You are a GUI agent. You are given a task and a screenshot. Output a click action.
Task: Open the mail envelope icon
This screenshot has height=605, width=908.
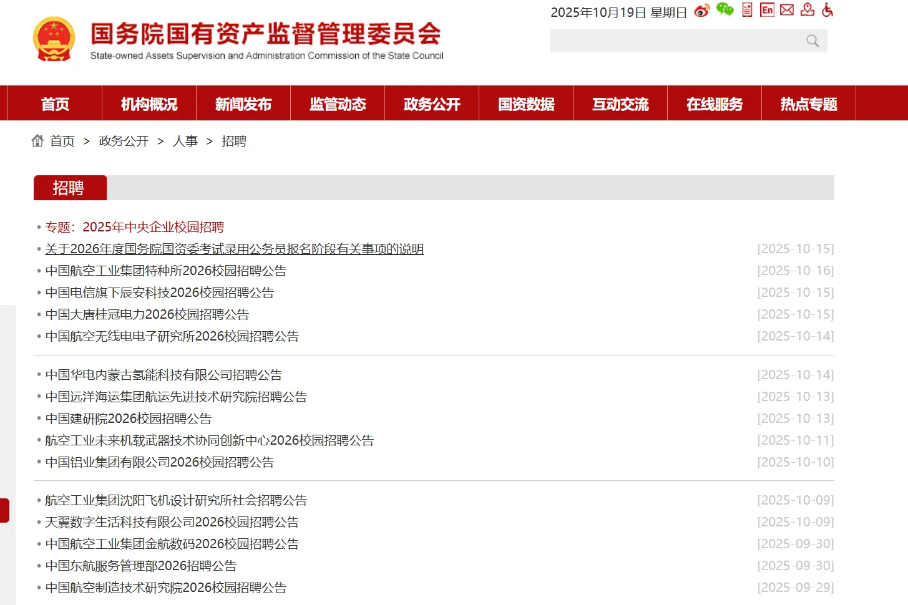tap(787, 9)
